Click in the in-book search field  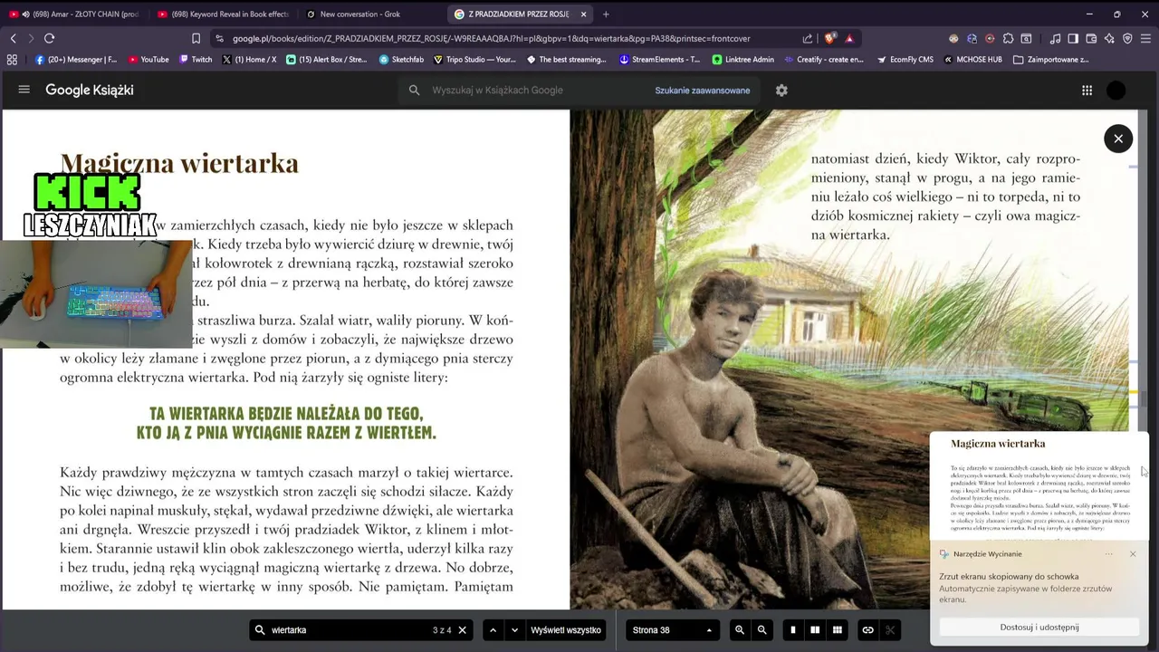point(349,630)
